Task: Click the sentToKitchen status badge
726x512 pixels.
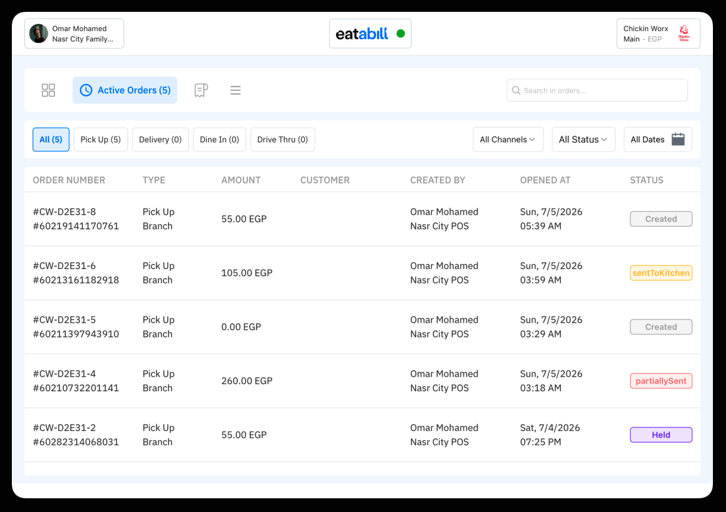Action: point(661,273)
